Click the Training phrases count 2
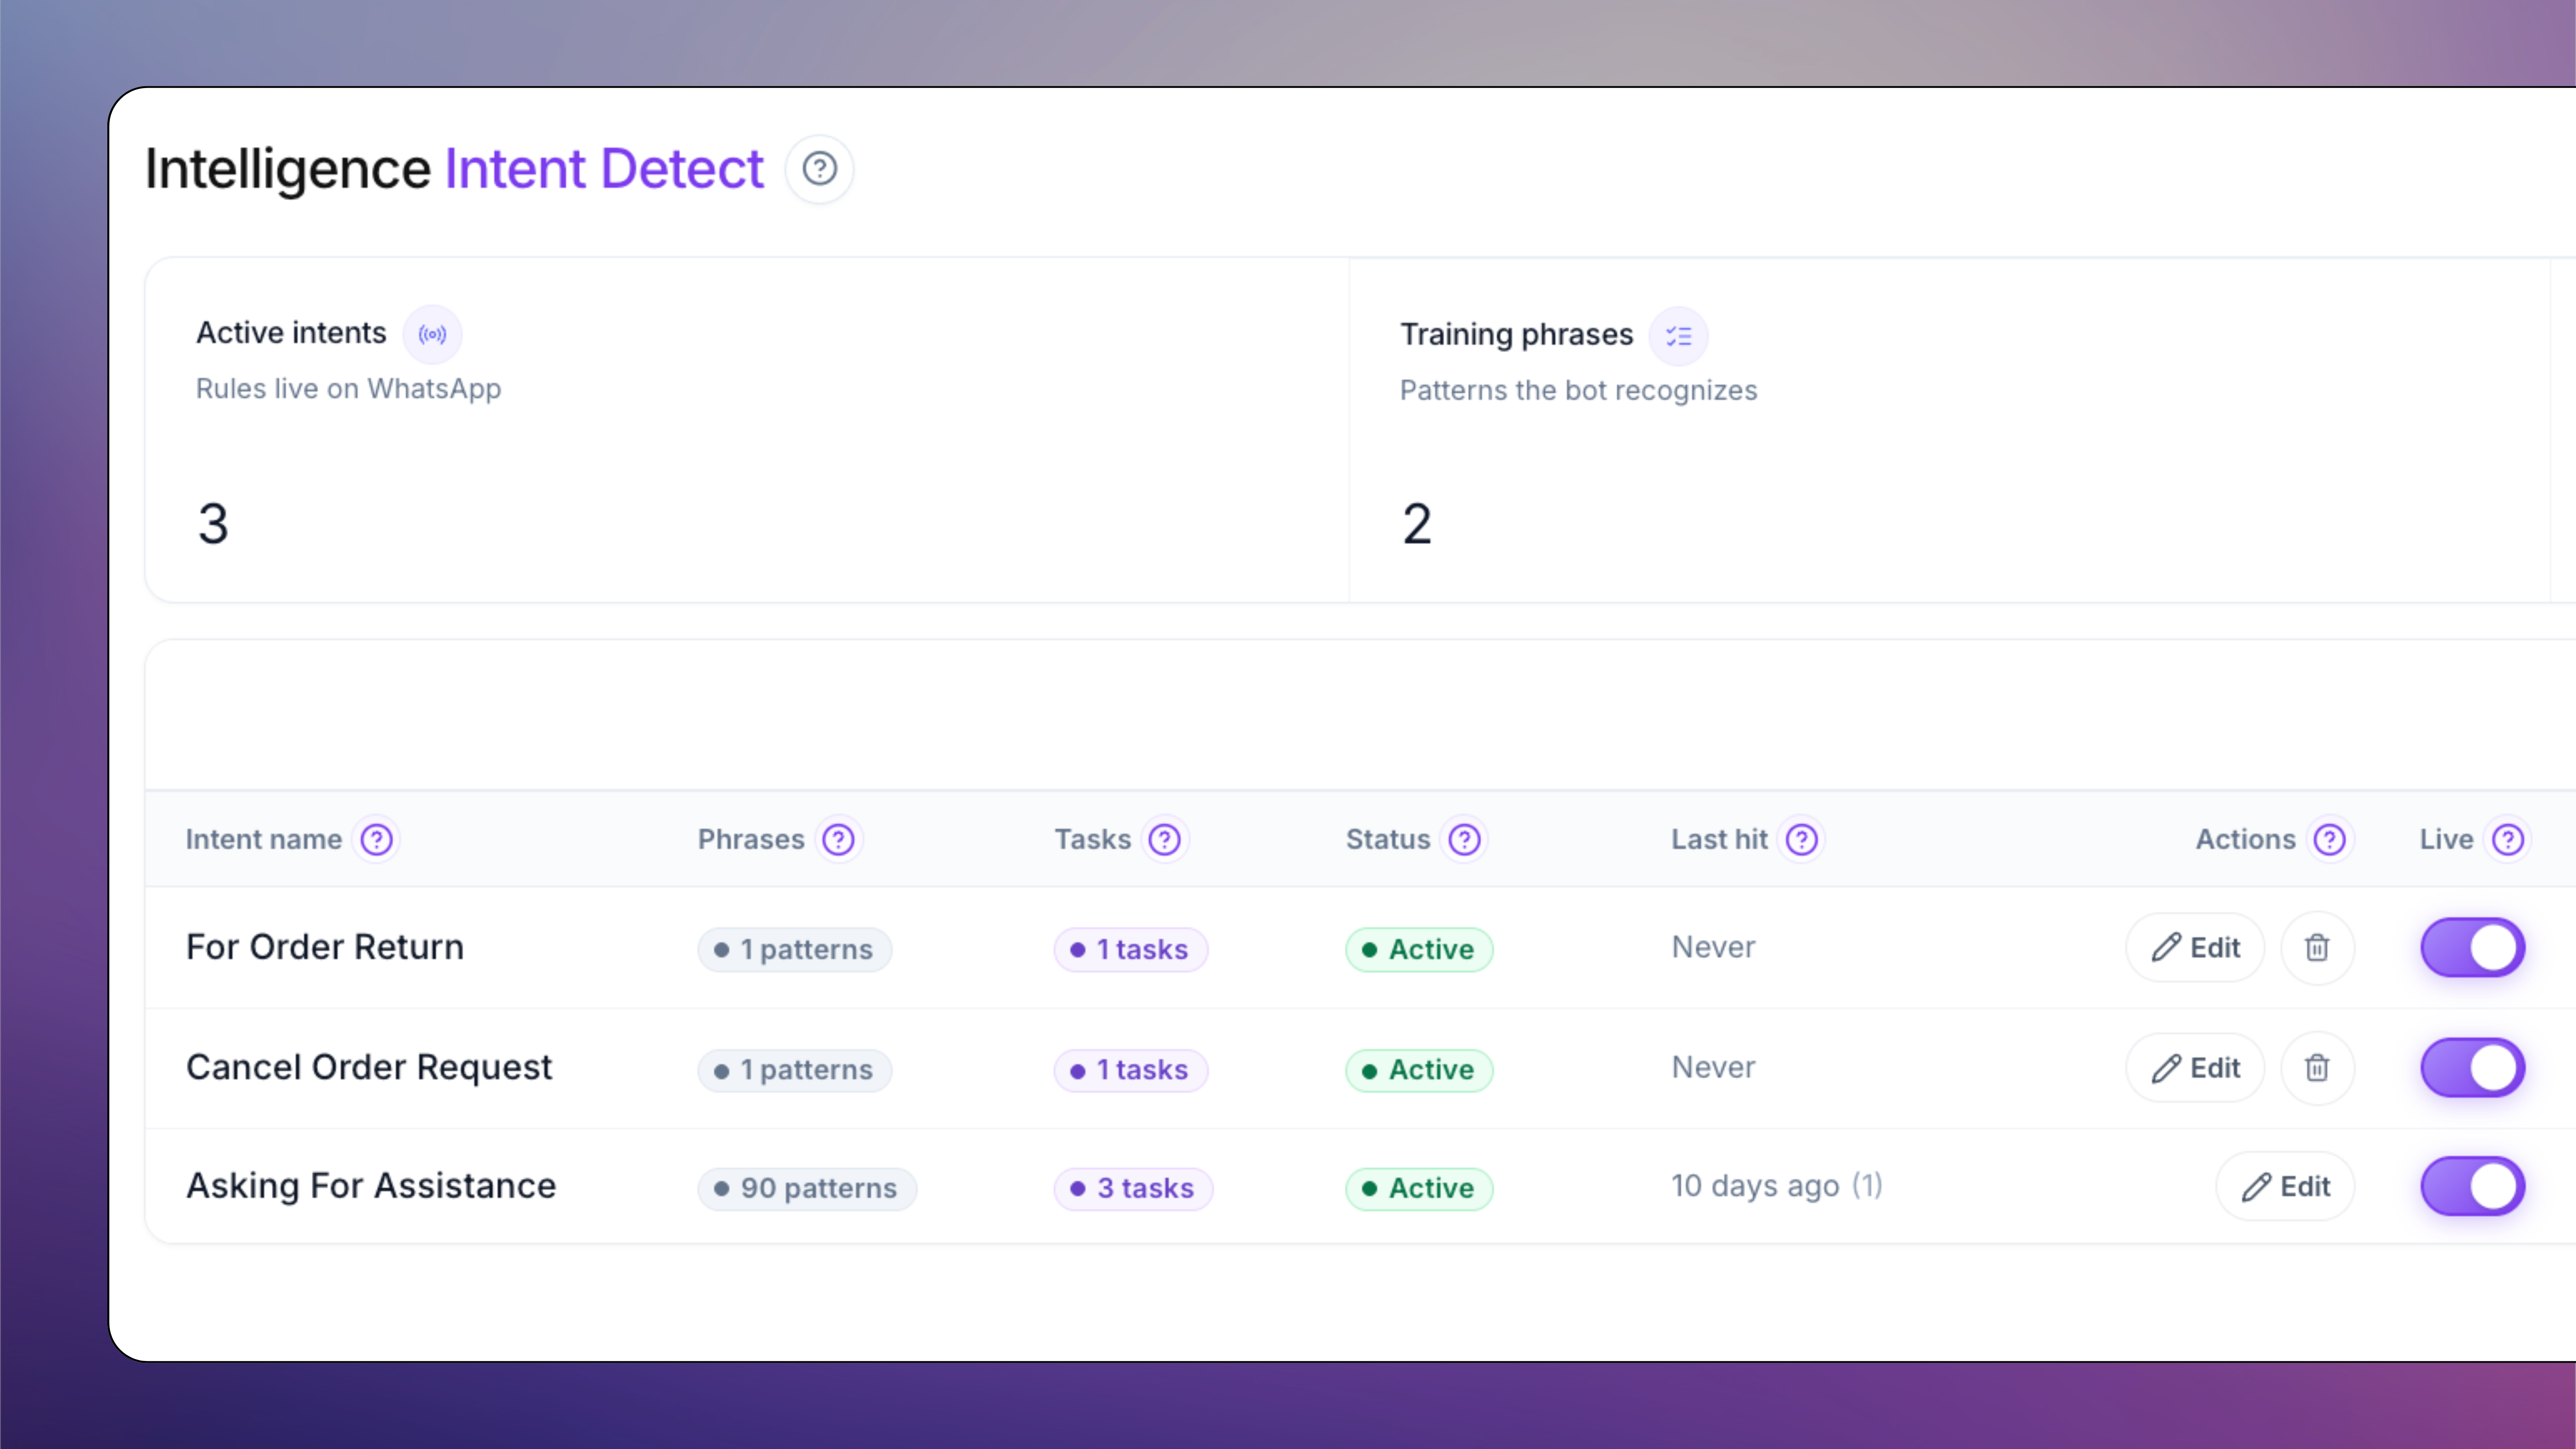Screen dimensions: 2576x1449 pyautogui.click(x=1417, y=524)
